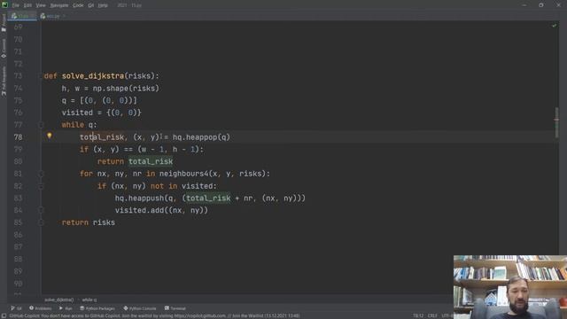
Task: Open the Project tool window sidebar
Action: (x=4, y=22)
